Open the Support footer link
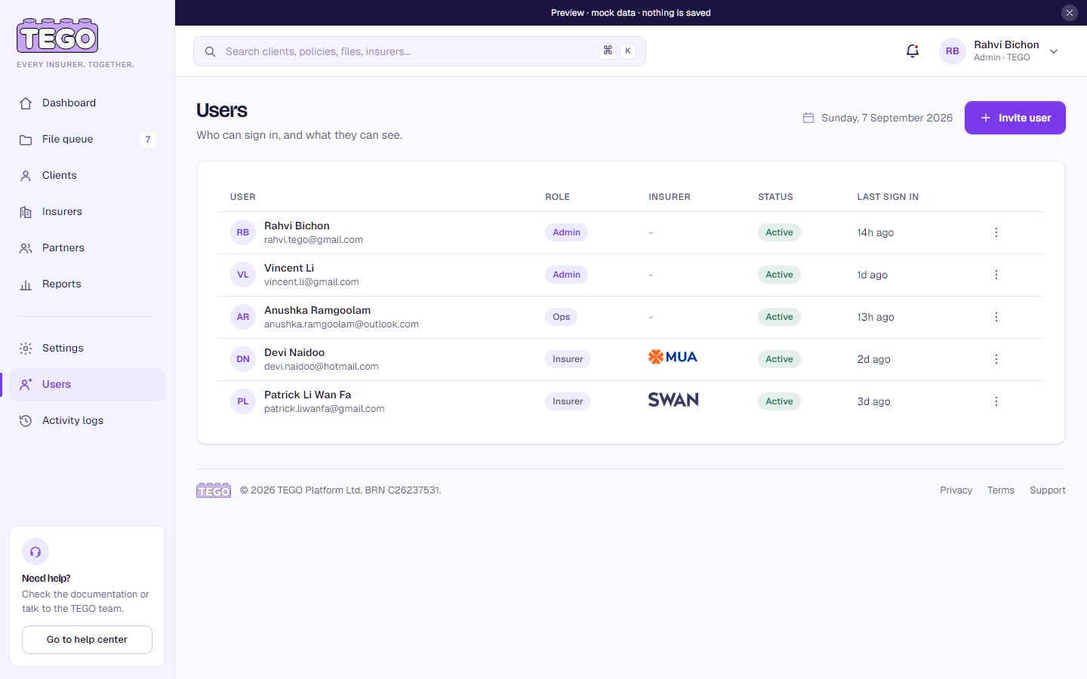Viewport: 1087px width, 679px height. [1048, 490]
